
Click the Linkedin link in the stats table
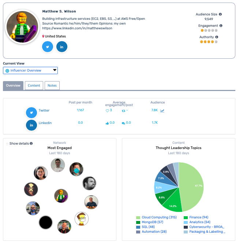(45, 123)
